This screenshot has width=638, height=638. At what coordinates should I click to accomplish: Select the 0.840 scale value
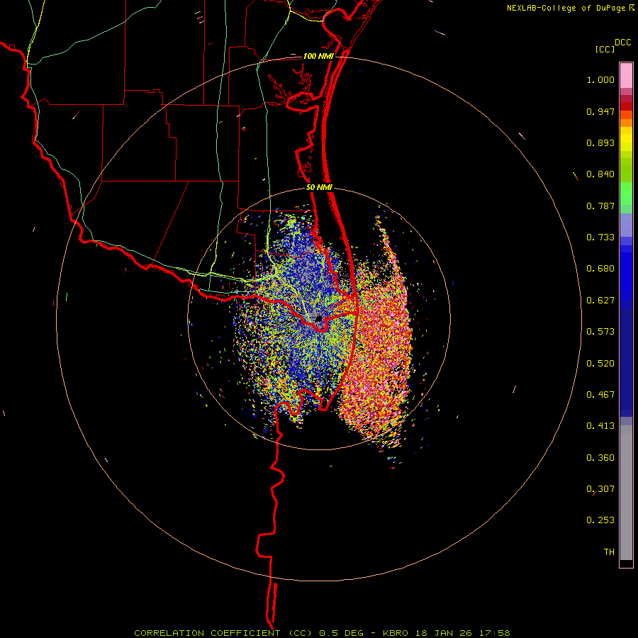click(x=600, y=174)
